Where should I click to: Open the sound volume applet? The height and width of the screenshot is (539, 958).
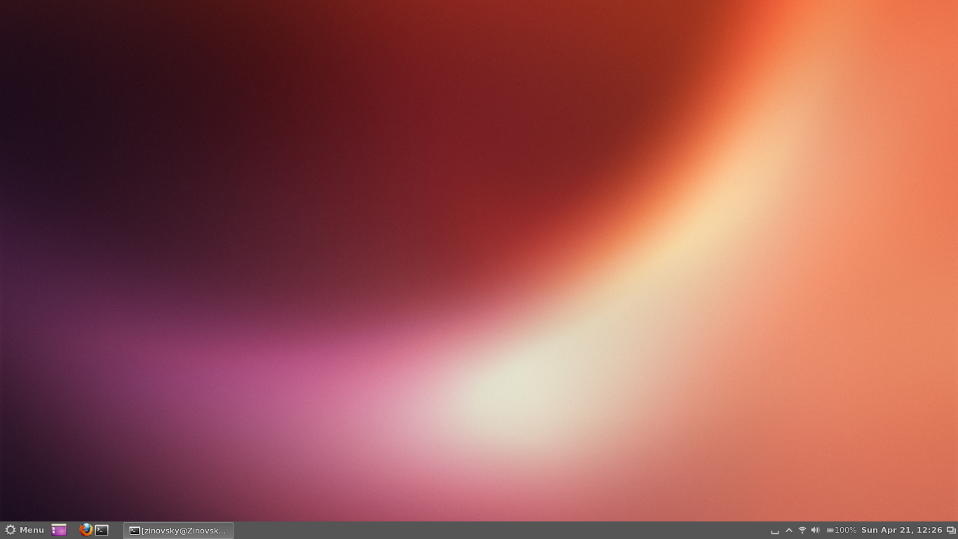pos(815,531)
